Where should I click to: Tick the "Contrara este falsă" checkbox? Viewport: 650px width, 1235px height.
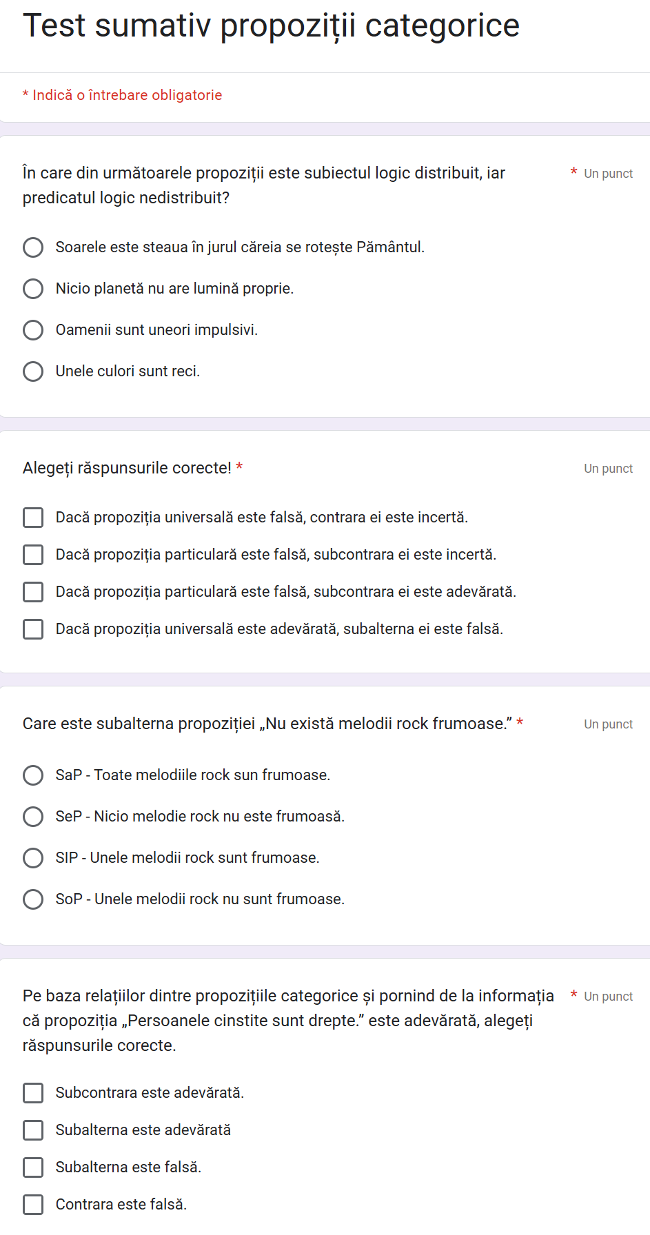pyautogui.click(x=33, y=1205)
